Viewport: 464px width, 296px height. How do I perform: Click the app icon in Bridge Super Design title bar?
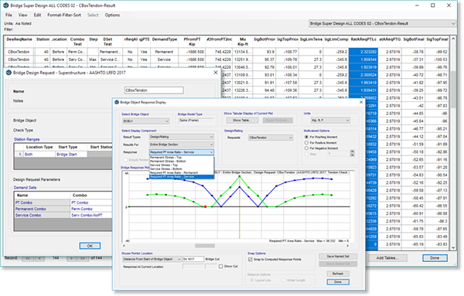5,5
